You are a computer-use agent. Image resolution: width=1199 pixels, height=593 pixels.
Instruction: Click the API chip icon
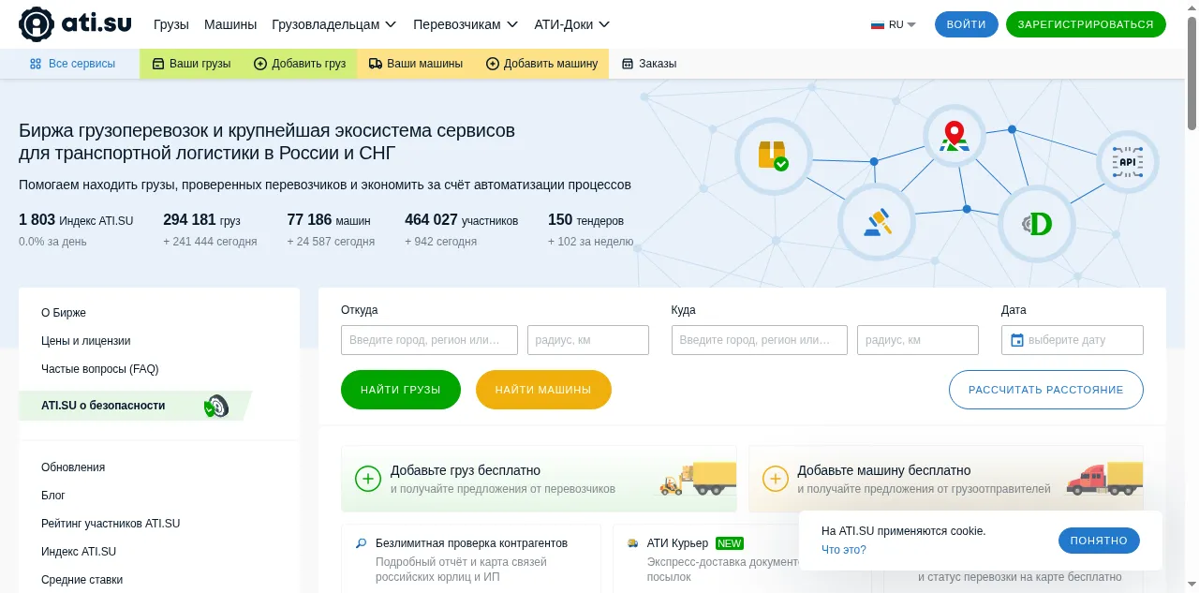[1127, 162]
